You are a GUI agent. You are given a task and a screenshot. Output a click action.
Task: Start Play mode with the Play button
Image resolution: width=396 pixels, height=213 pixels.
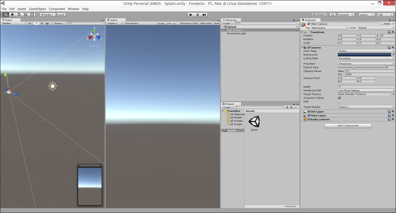[191, 15]
